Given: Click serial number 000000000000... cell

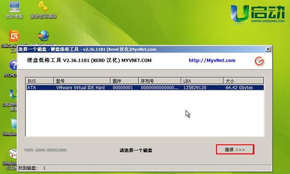Looking at the screenshot, I should click(160, 87).
